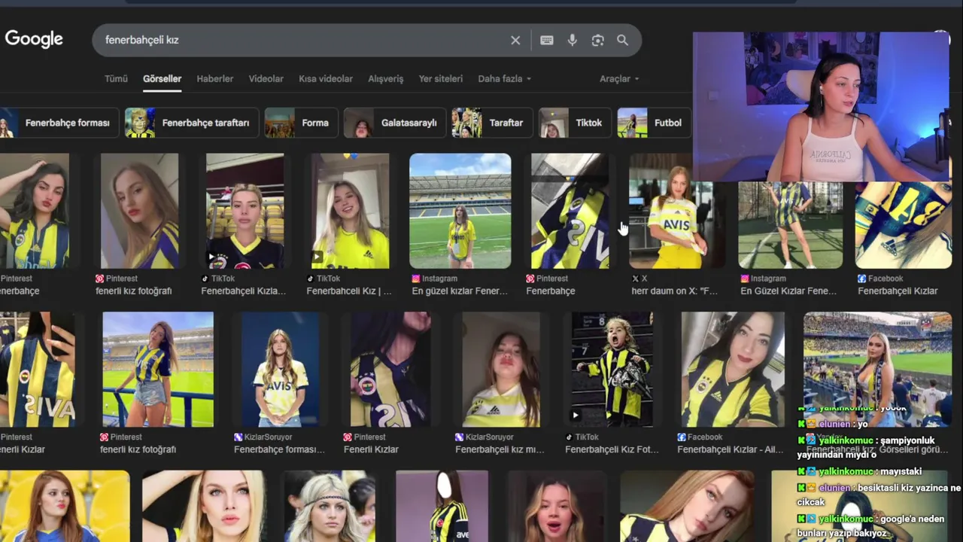
Task: Click the 'herr daum on X' result title
Action: pos(675,291)
